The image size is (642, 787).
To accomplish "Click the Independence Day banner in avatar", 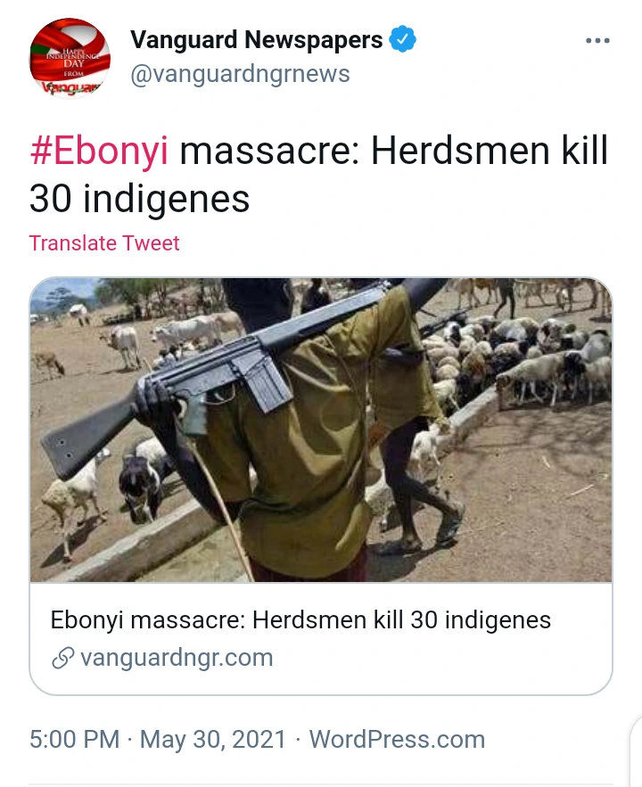I will (x=73, y=61).
